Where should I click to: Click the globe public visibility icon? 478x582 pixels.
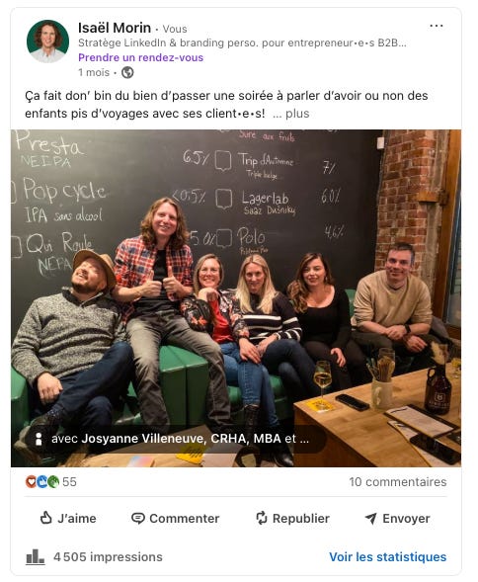point(127,72)
